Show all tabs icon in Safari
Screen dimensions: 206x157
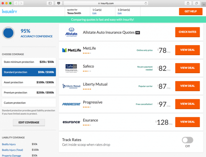196,3
